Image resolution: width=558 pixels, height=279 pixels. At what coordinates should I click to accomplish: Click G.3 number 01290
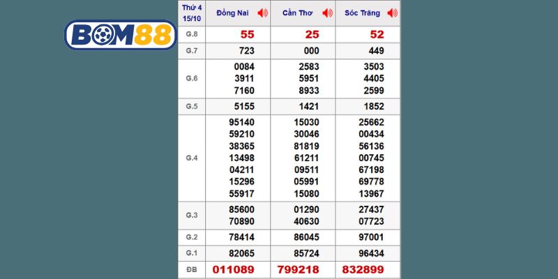(307, 209)
